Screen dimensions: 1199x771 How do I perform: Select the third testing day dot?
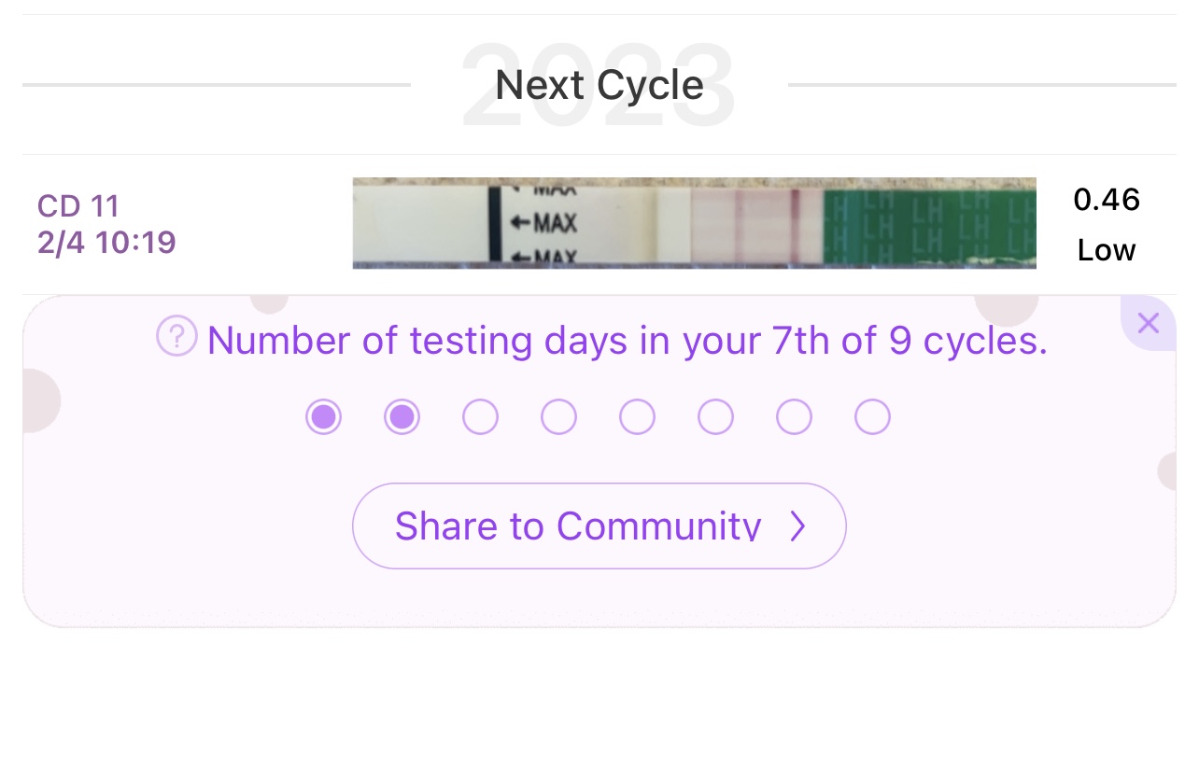(480, 416)
